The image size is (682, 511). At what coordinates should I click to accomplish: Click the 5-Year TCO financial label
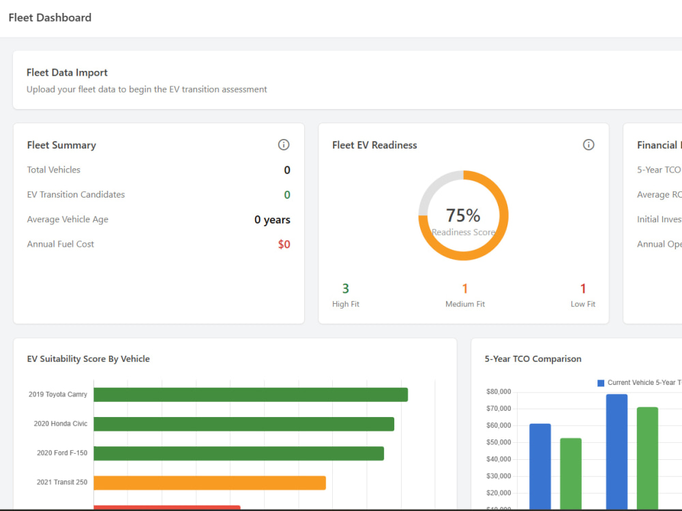[659, 170]
